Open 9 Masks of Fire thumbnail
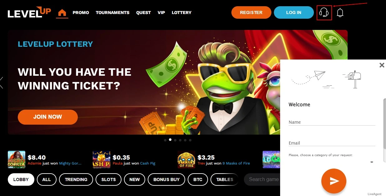The height and width of the screenshot is (196, 386). tap(186, 160)
